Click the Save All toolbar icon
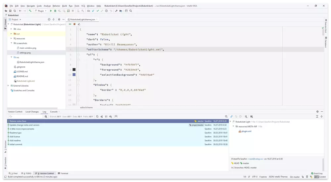Viewport: 331px width, 182px height. click(x=10, y=11)
